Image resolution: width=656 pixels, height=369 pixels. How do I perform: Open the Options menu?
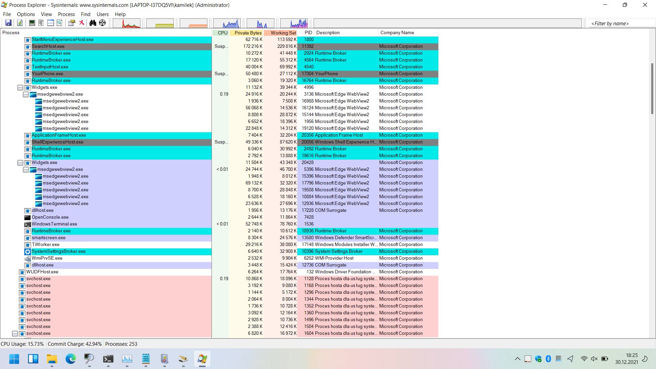point(26,14)
